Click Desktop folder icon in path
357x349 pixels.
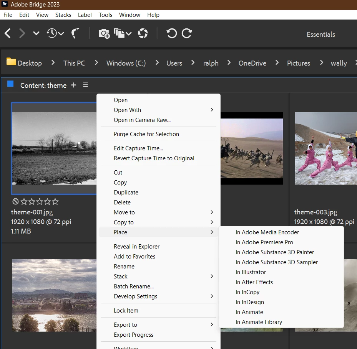(11, 62)
